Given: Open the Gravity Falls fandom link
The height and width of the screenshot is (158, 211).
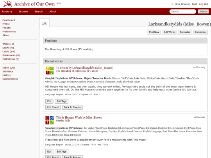Looking at the screenshot, I should (x=63, y=121).
